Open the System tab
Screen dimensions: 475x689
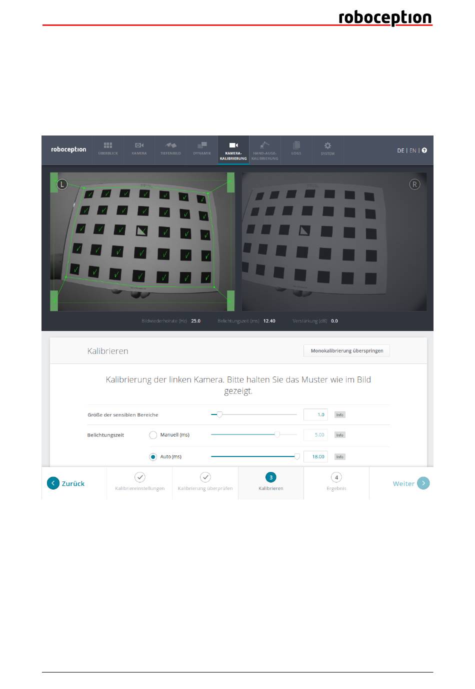pyautogui.click(x=327, y=149)
